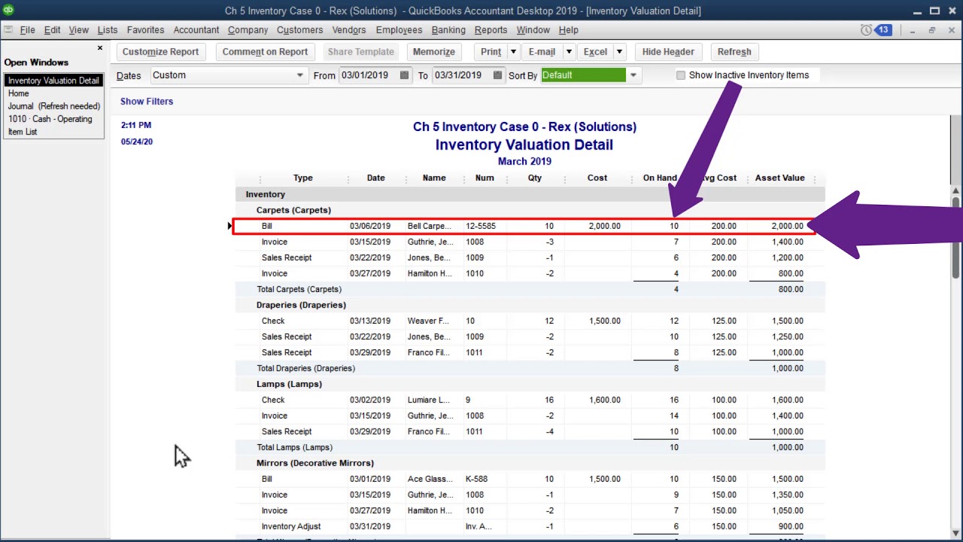
Task: Click Invoice 1010 row under Carpets
Action: [529, 274]
